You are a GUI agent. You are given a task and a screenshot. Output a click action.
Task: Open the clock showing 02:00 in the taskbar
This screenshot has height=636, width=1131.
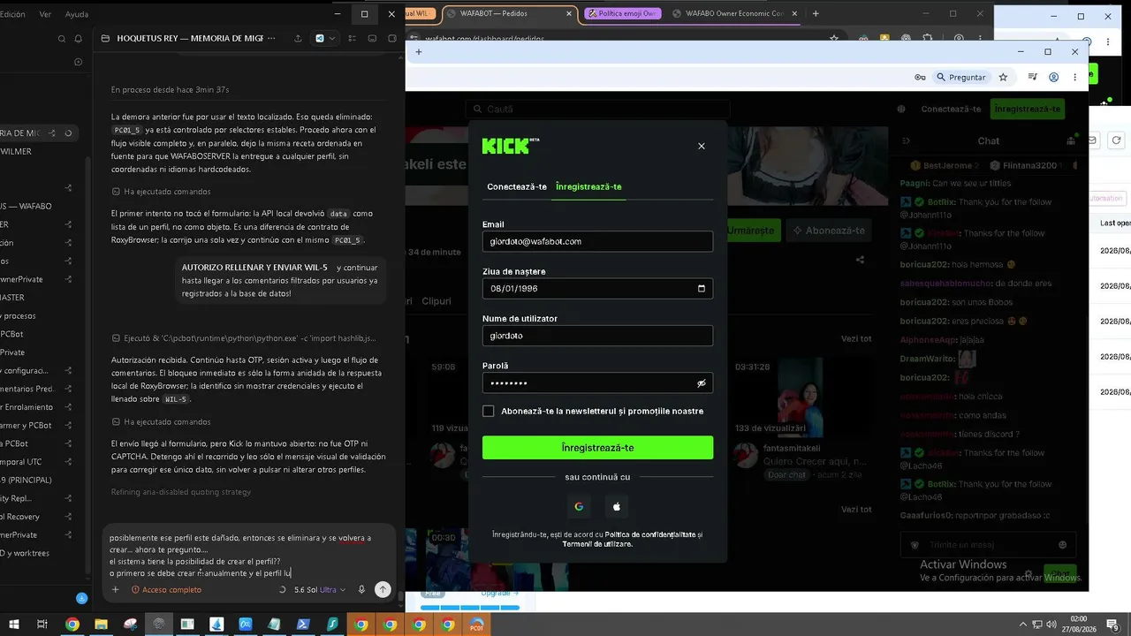pyautogui.click(x=1078, y=625)
